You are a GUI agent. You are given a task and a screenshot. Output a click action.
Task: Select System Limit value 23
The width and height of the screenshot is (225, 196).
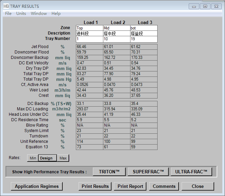click(x=89, y=131)
